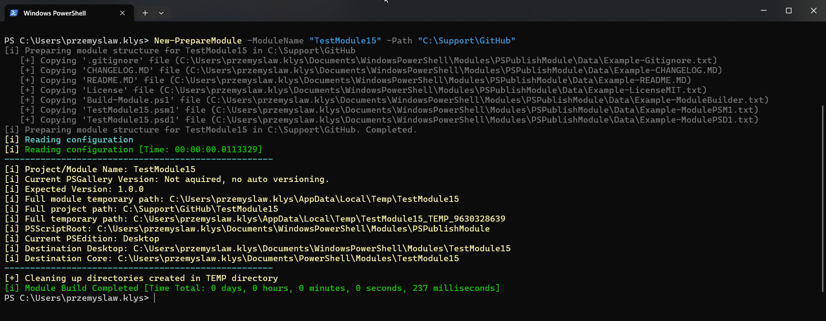This screenshot has width=826, height=321.
Task: Close the Windows PowerShell tab
Action: point(122,13)
